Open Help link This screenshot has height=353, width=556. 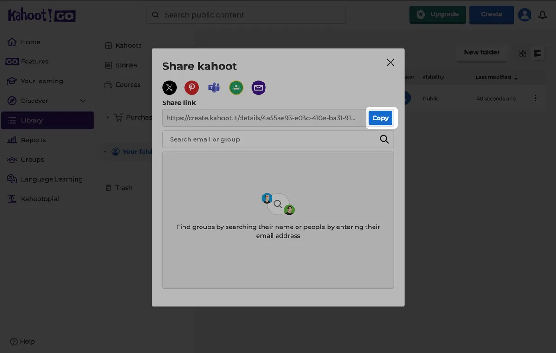(x=22, y=341)
